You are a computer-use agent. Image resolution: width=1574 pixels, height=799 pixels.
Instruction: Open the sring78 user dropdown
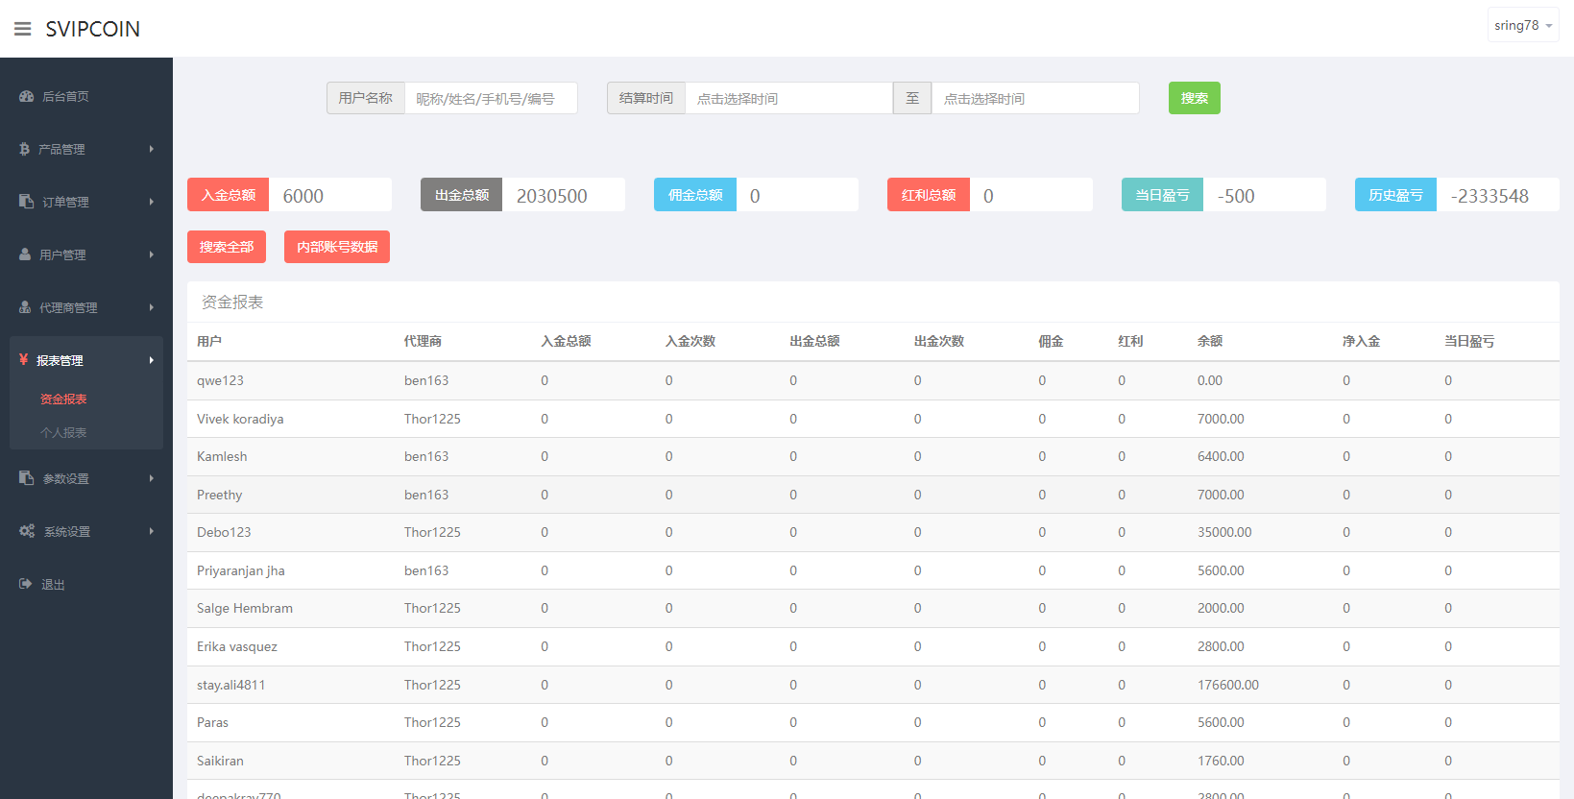coord(1522,26)
